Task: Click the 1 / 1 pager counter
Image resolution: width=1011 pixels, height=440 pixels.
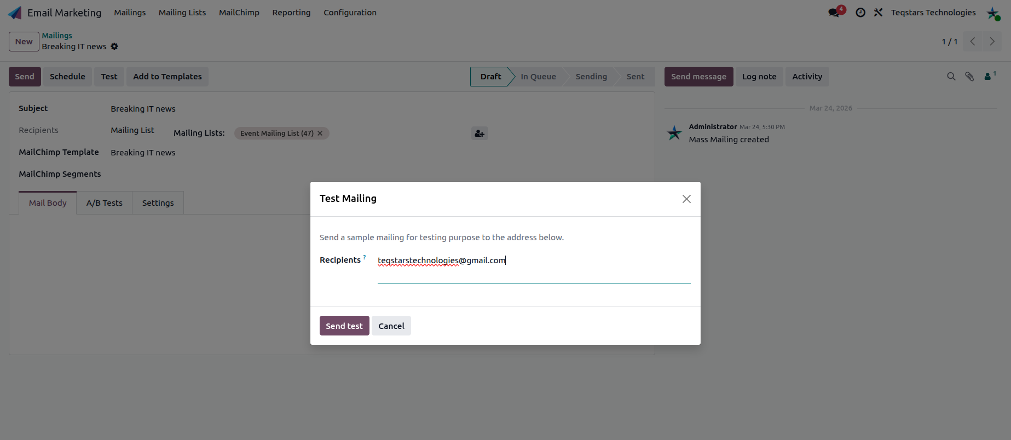Action: click(x=949, y=42)
